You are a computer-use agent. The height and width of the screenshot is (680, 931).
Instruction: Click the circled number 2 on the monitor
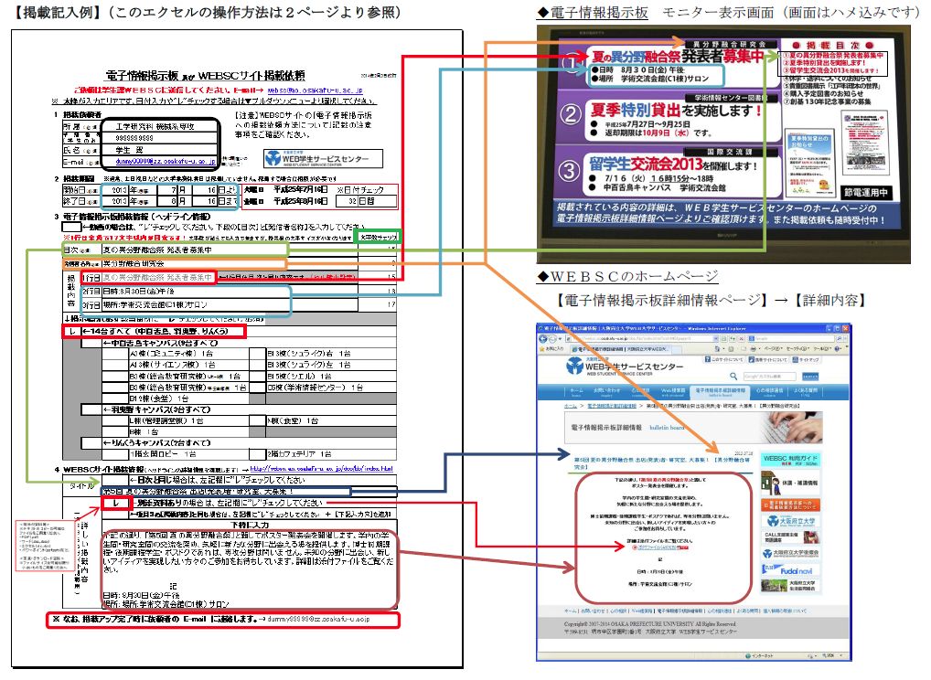(571, 115)
